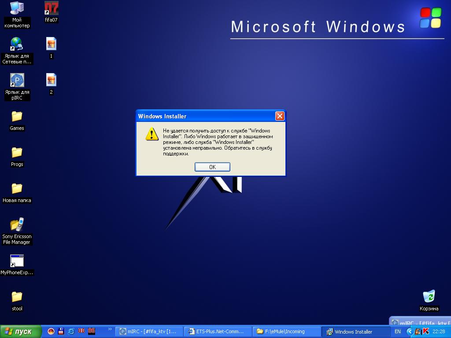The height and width of the screenshot is (338, 451).
Task: Open the fifa07 desktop shortcut
Action: click(51, 8)
